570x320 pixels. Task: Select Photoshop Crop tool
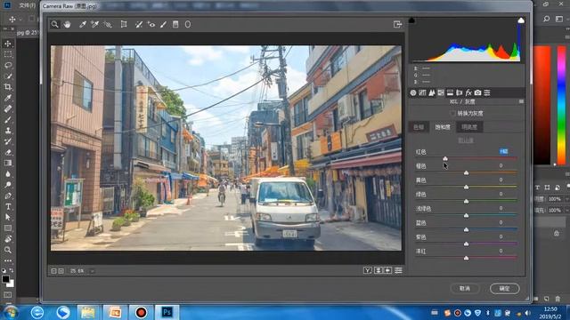point(8,87)
